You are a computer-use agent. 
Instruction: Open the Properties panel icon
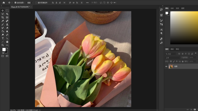coord(161,15)
